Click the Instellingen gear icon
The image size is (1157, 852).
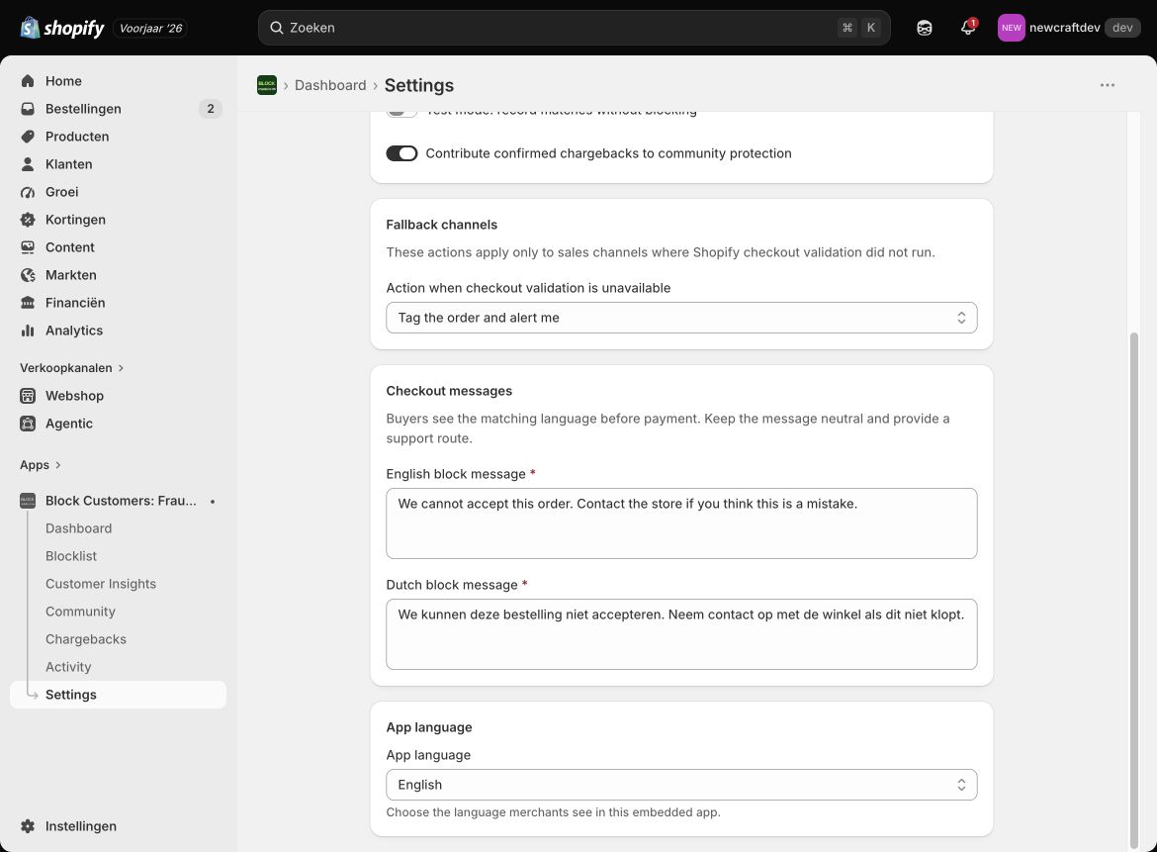coord(28,826)
